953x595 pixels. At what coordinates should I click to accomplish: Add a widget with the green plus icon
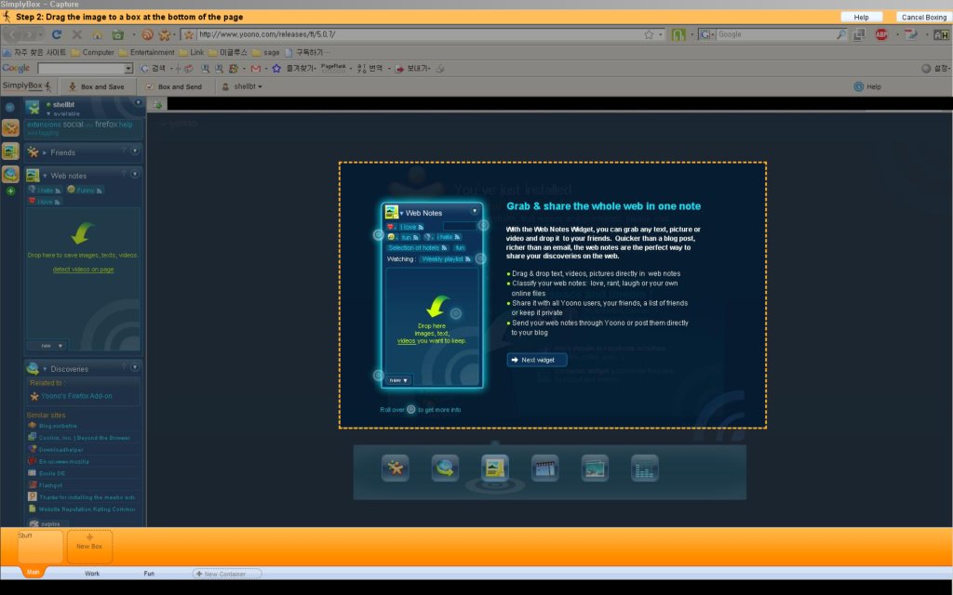coord(10,192)
